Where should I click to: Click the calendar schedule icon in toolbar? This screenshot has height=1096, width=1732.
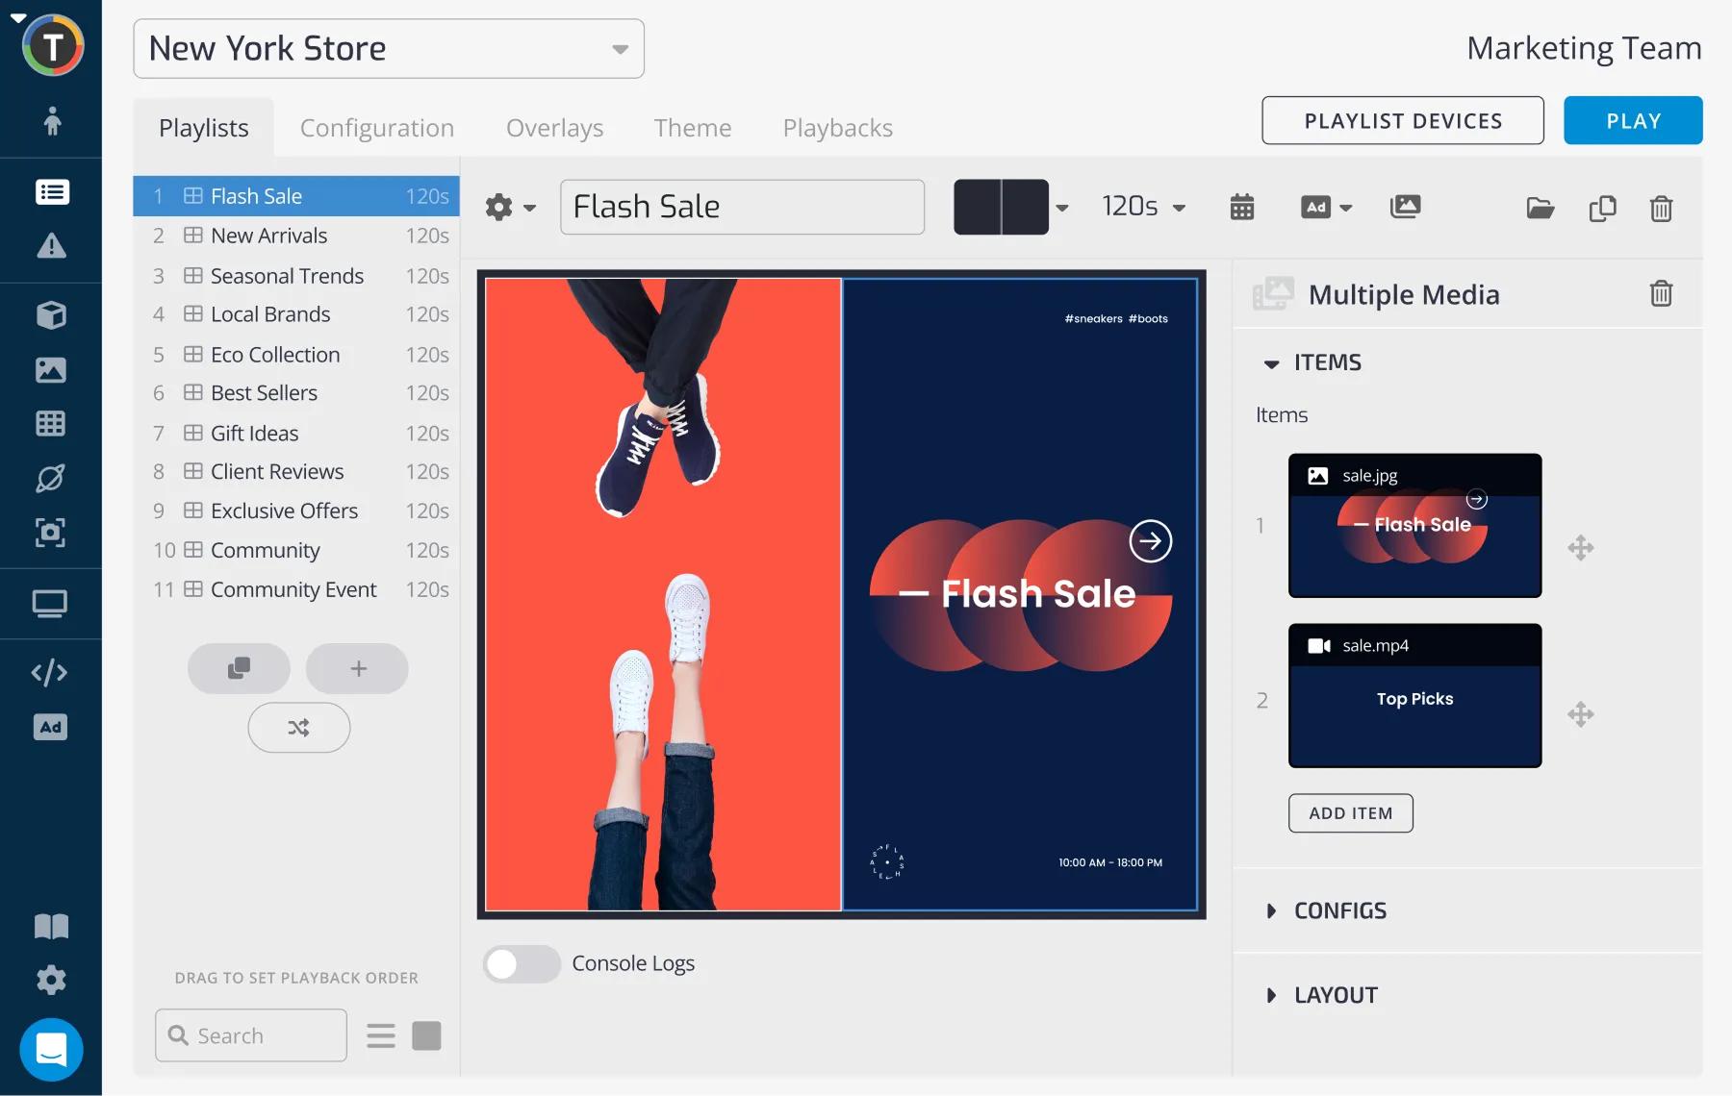[x=1241, y=207]
